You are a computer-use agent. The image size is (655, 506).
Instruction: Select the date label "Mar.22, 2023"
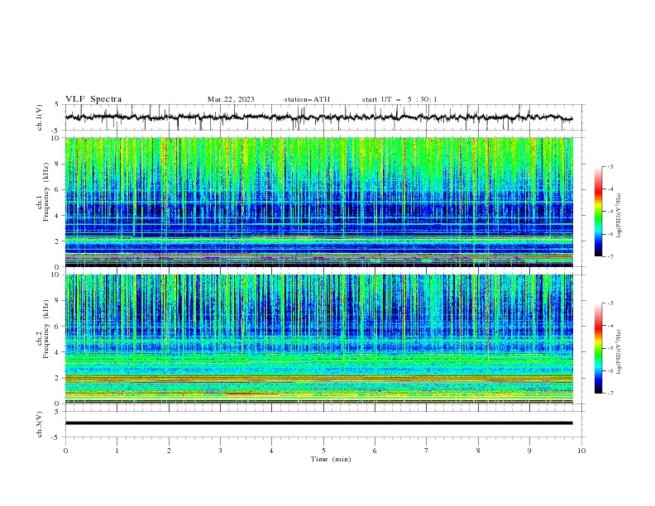click(x=231, y=99)
